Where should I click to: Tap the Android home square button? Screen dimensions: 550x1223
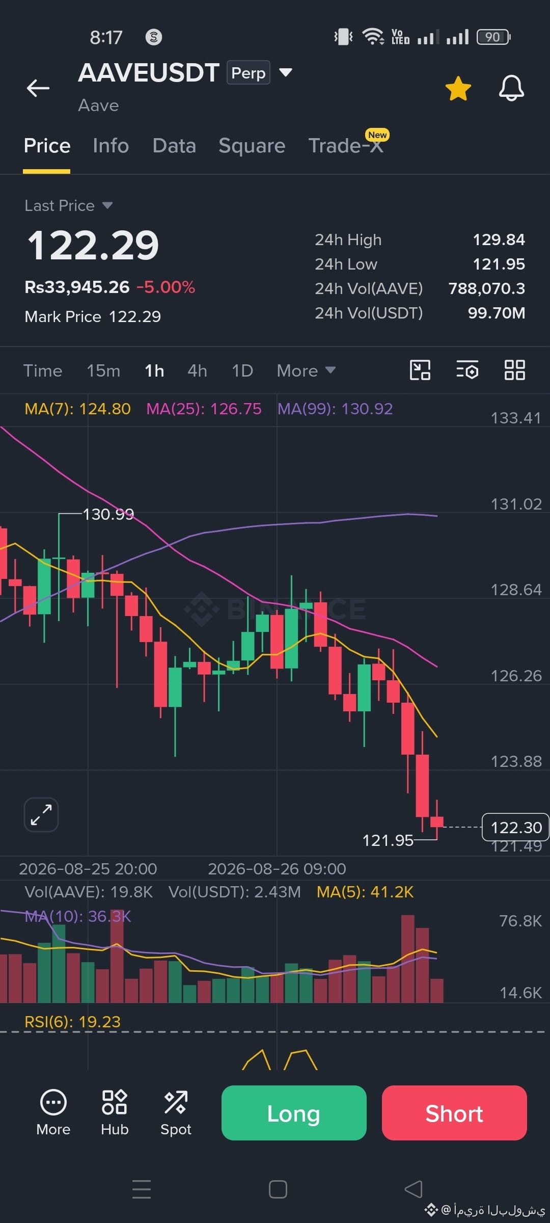point(278,1189)
